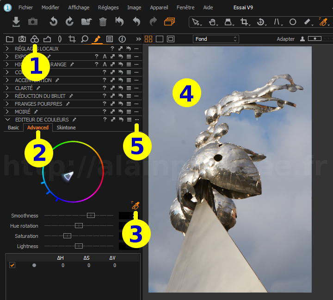Open the Color three-circles tool tab

tap(35, 39)
